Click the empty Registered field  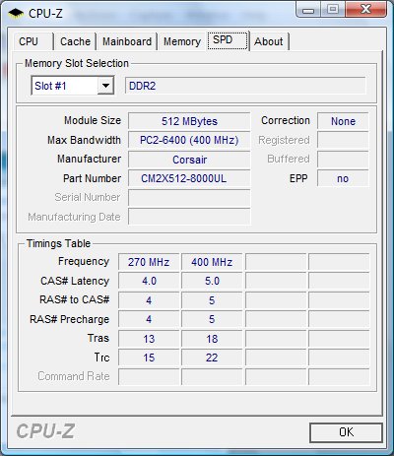[x=343, y=140]
